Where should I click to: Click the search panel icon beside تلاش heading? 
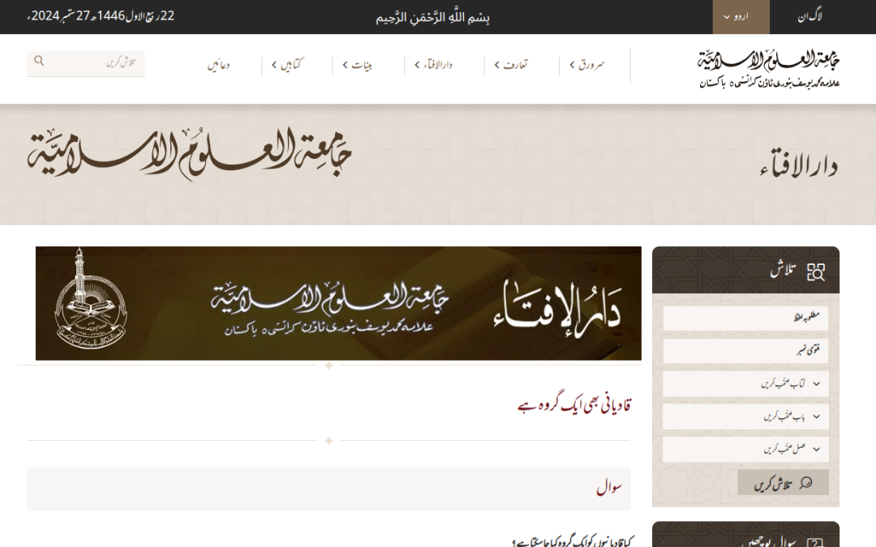click(816, 271)
